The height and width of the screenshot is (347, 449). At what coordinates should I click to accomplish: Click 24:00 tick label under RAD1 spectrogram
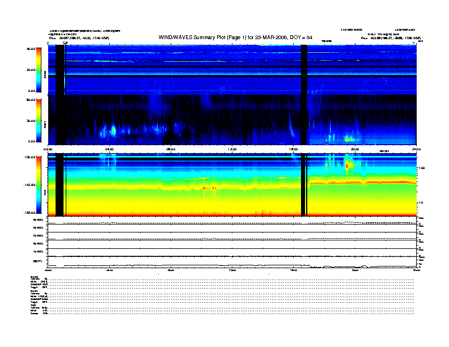coord(416,149)
